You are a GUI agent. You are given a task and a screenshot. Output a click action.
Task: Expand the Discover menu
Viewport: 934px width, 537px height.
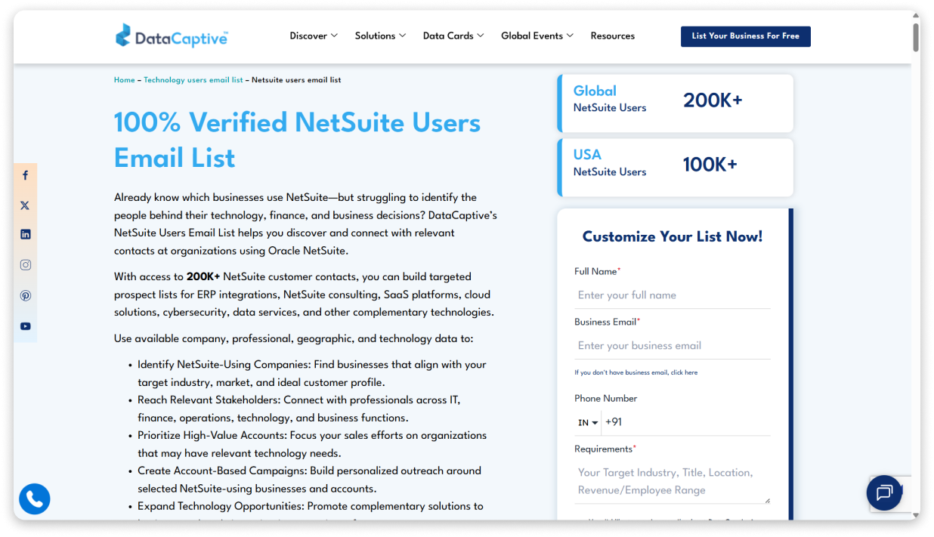click(314, 35)
